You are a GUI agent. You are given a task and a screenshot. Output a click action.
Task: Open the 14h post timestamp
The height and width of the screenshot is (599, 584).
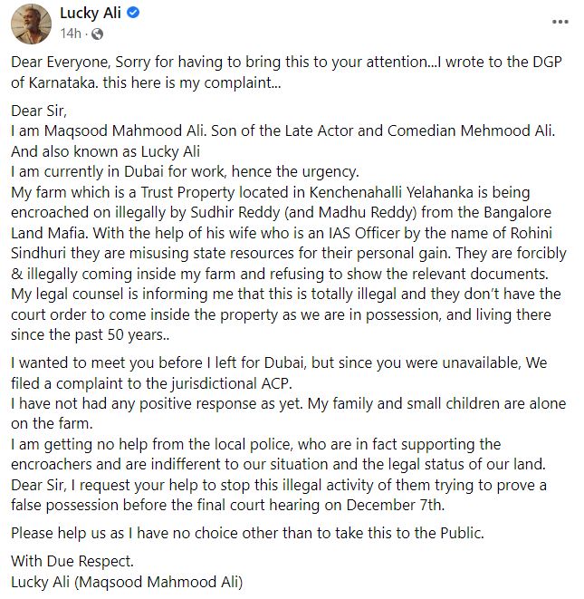tap(71, 34)
